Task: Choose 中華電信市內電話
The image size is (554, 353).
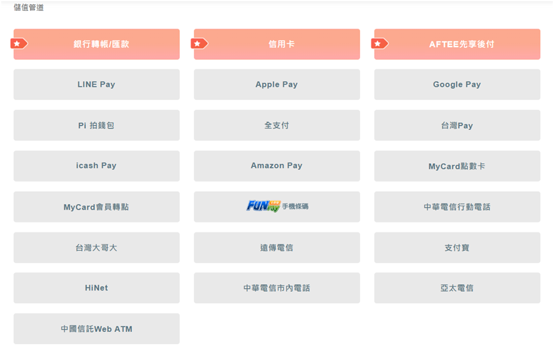Action: click(x=277, y=288)
